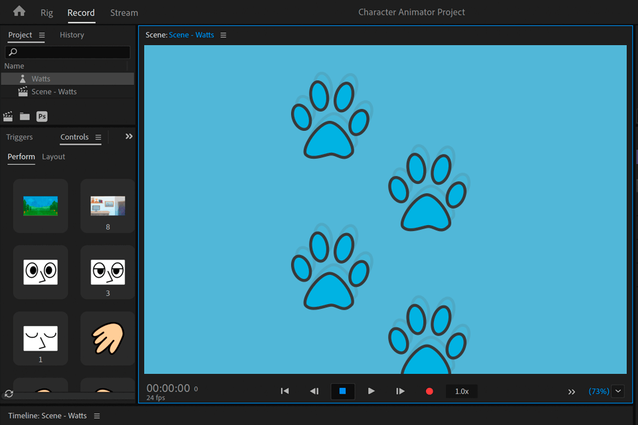Viewport: 638px width, 425px height.
Task: Open the Timeline panel menu
Action: [97, 415]
